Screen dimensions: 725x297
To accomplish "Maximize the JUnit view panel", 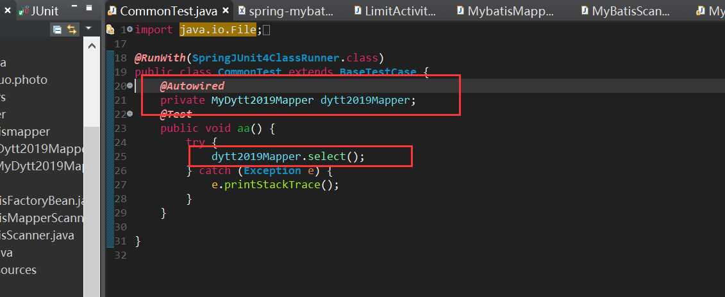I will [88, 8].
